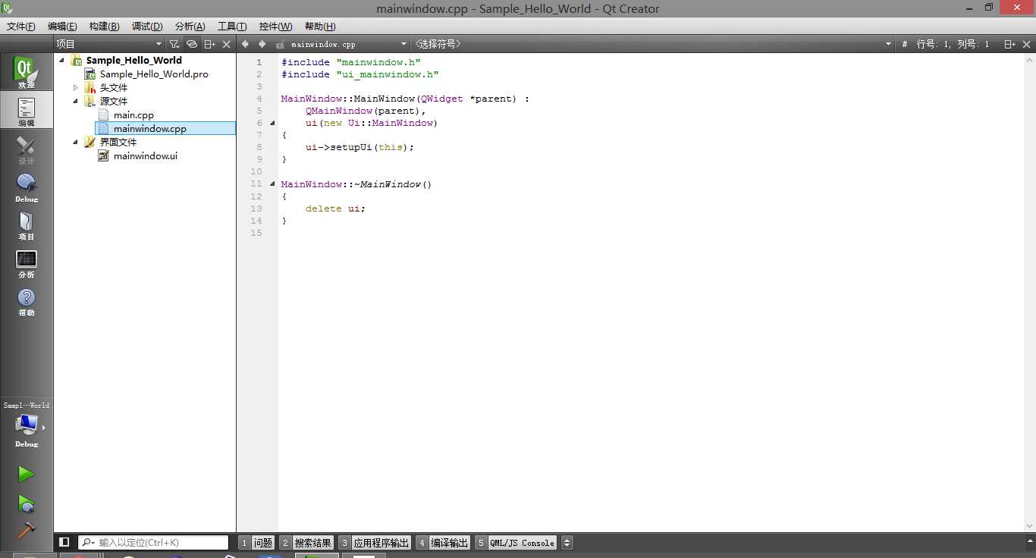
Task: Open the 编辑(E) menu
Action: coord(62,26)
